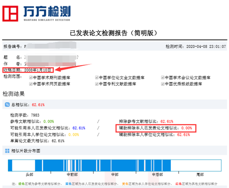The width and height of the screenshot is (229, 188).
Task: Click the 总相似比 value 62.61%
Action: click(x=38, y=105)
